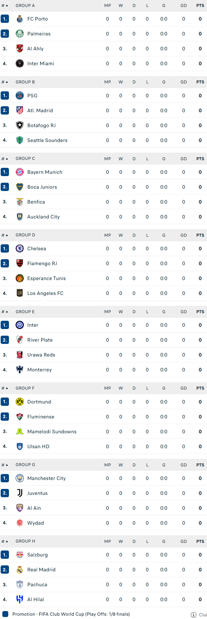Select the Juventus logo icon
The width and height of the screenshot is (207, 619).
click(x=20, y=493)
